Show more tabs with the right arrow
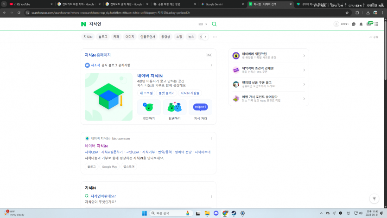This screenshot has height=218, width=387. pyautogui.click(x=205, y=37)
